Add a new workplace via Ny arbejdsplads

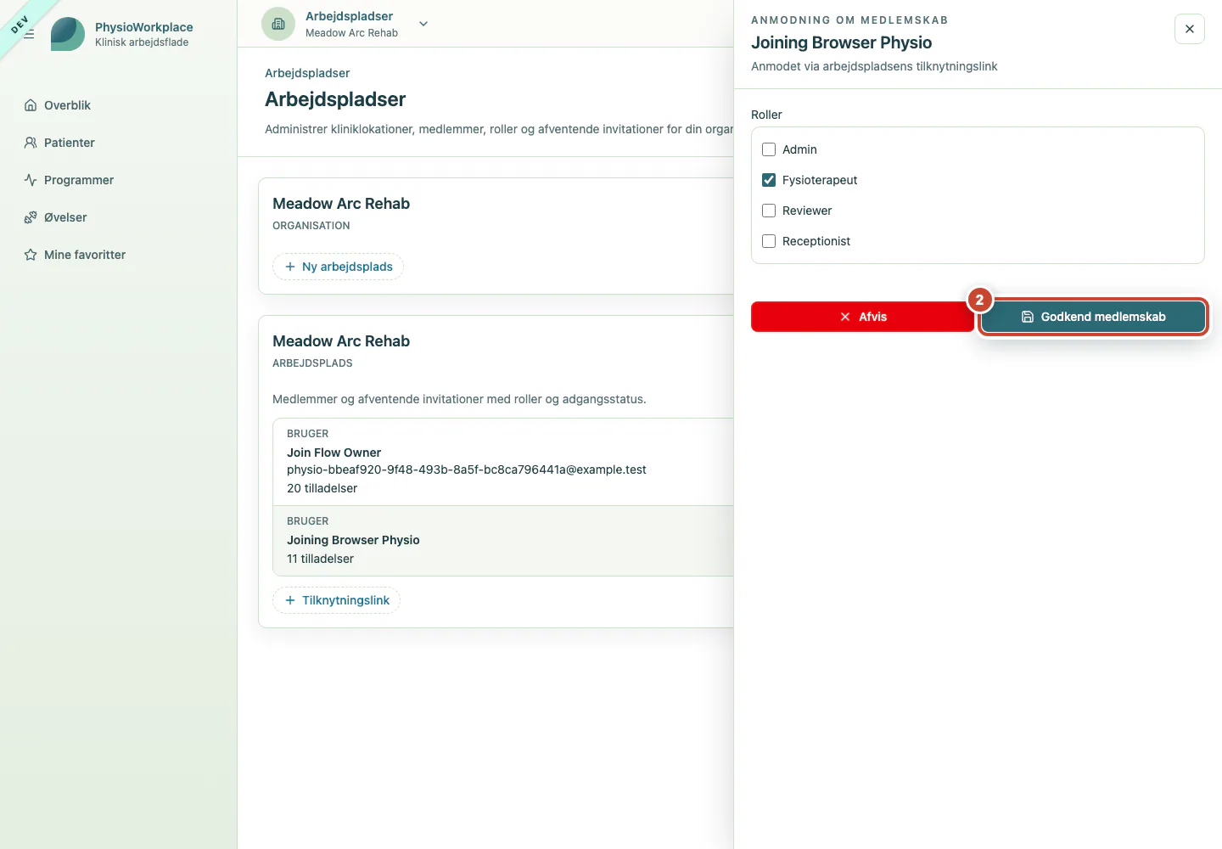pyautogui.click(x=338, y=267)
